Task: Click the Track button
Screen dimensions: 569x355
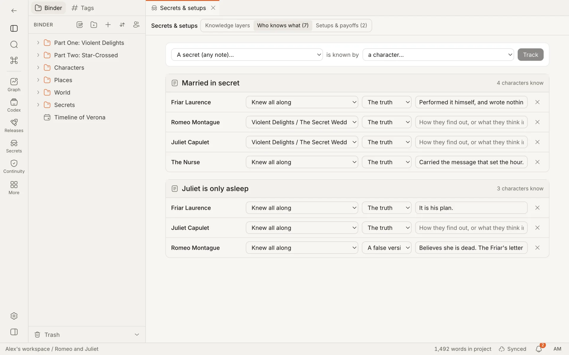Action: coord(530,55)
